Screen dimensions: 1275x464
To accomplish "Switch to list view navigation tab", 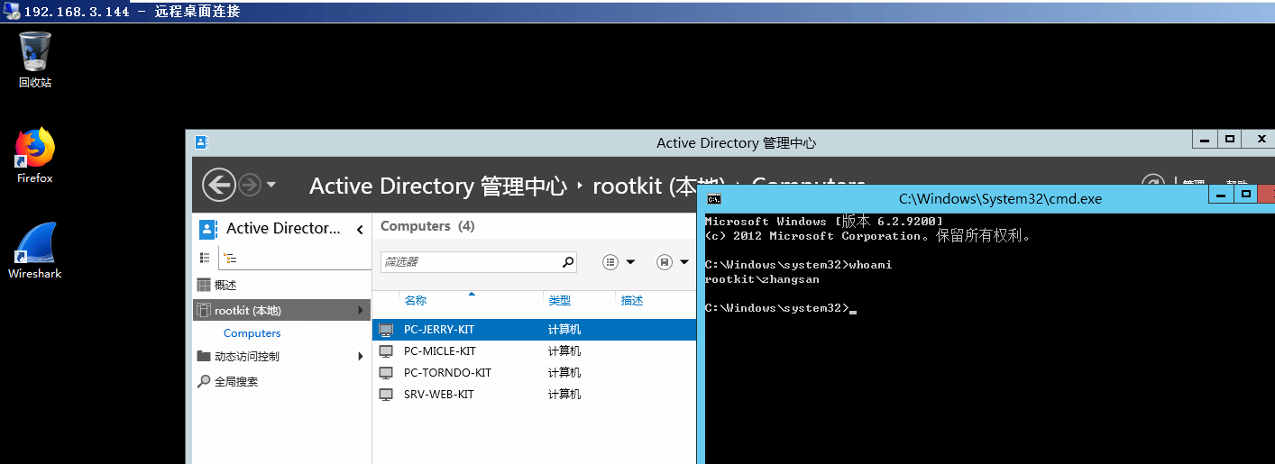I will click(x=204, y=258).
